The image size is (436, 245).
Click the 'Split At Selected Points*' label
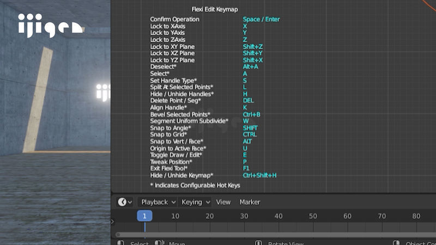click(181, 87)
